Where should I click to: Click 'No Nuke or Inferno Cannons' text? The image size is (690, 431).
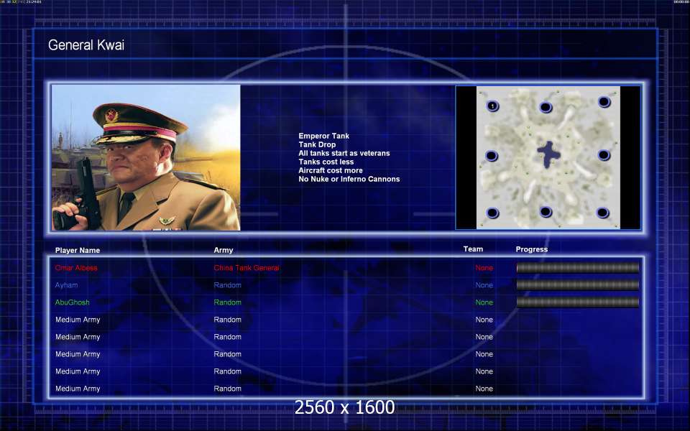(x=349, y=179)
